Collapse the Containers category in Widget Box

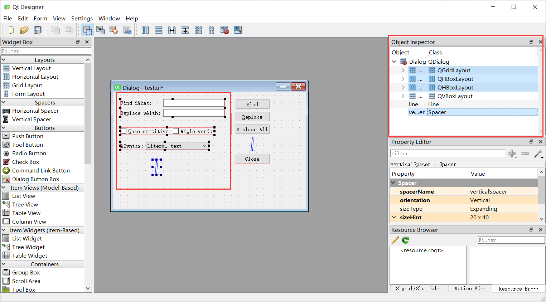pos(4,264)
